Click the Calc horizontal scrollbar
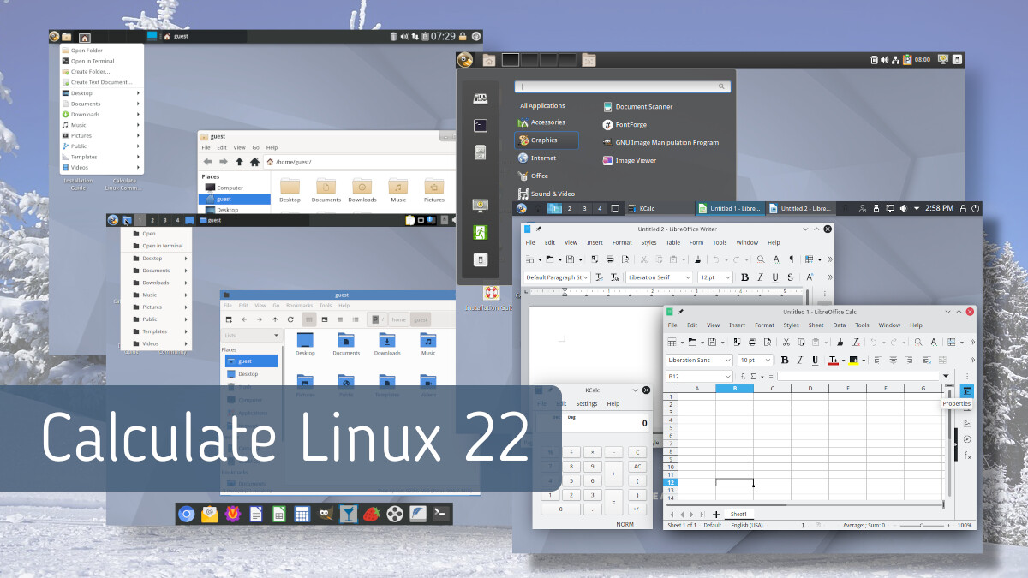Screen dimensions: 1028x578 pyautogui.click(x=803, y=505)
